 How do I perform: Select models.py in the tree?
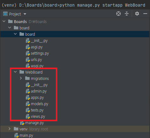(x=39, y=104)
